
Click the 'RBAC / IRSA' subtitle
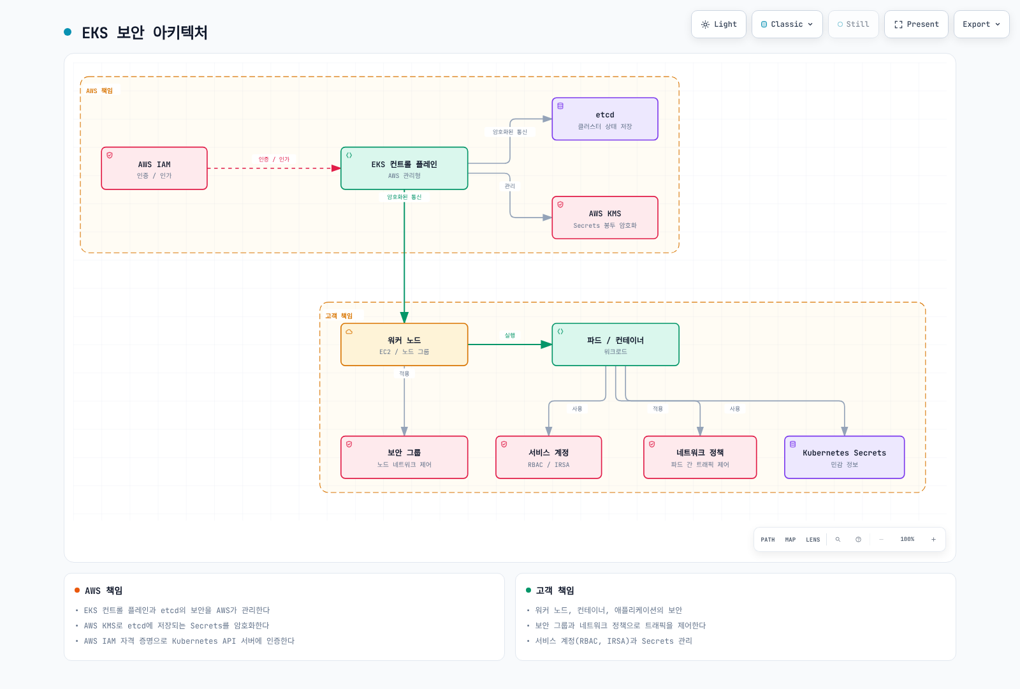click(548, 465)
